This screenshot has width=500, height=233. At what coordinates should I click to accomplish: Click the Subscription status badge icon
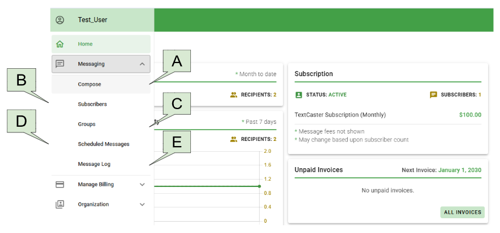[299, 95]
